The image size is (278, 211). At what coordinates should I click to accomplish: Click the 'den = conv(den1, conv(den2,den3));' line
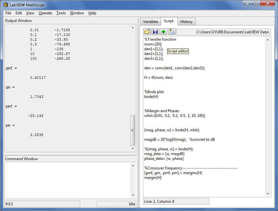point(175,68)
